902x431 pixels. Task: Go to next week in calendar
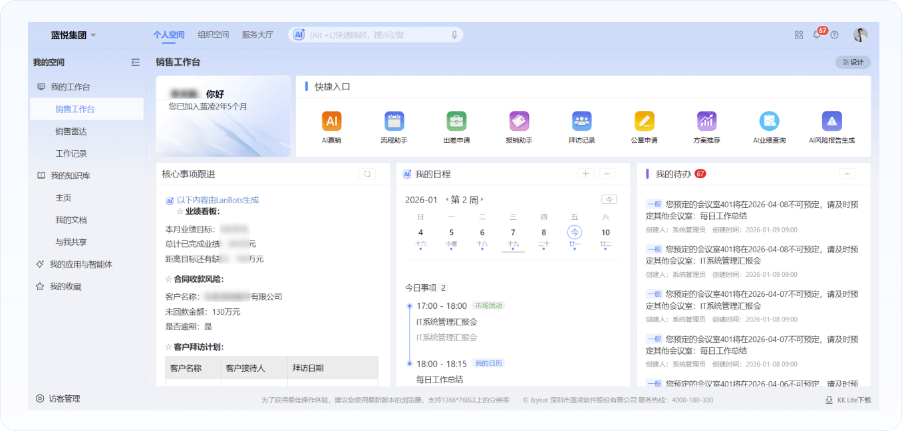[482, 200]
